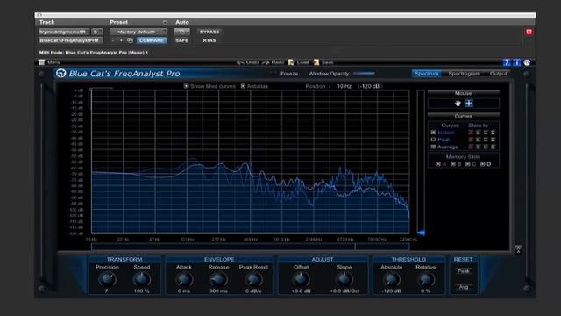561x316 pixels.
Task: Click the red target icon at top right
Action: point(529,32)
